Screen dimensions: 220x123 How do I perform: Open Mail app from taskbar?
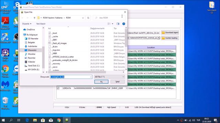click(51, 120)
